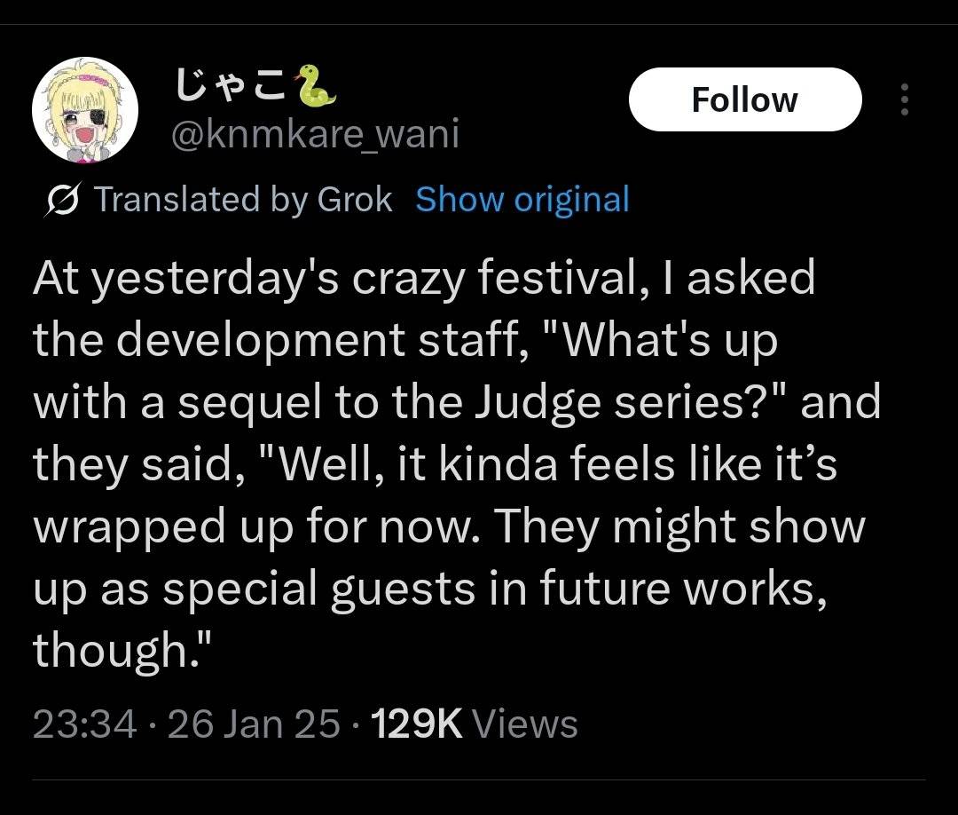Click the Translated by Grok label
958x815 pixels.
tap(243, 200)
